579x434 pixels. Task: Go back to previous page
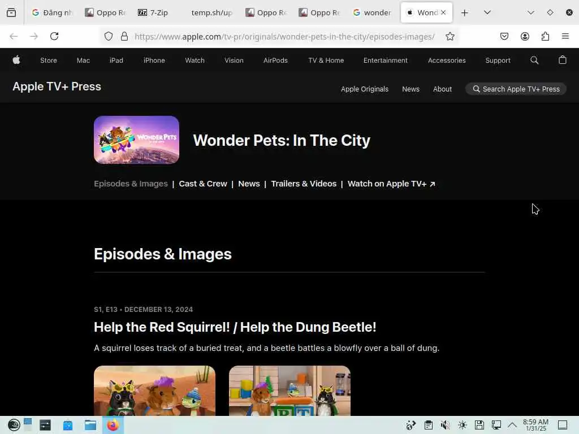coord(14,36)
